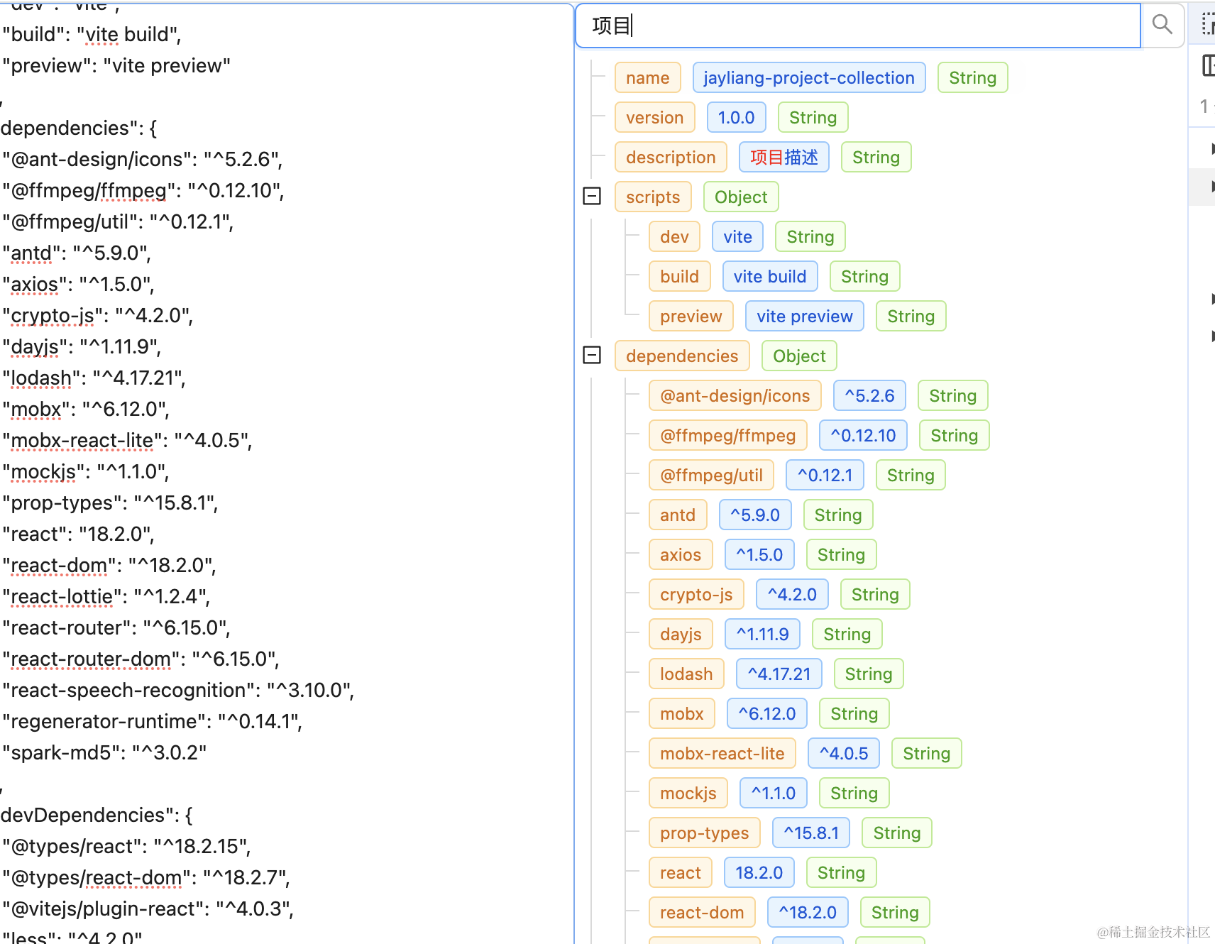The width and height of the screenshot is (1215, 944).
Task: Click the ^6.12.0 value tag
Action: 767,714
